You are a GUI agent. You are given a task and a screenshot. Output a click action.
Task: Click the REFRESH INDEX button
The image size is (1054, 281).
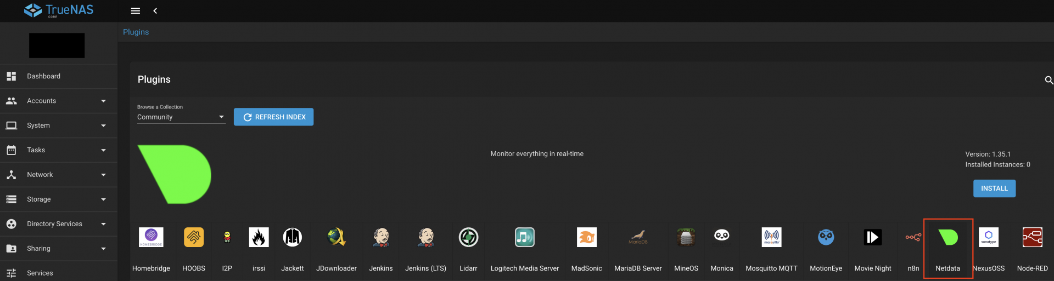point(273,117)
